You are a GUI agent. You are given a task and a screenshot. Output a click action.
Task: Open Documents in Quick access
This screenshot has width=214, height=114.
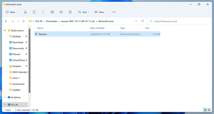click(x=18, y=48)
